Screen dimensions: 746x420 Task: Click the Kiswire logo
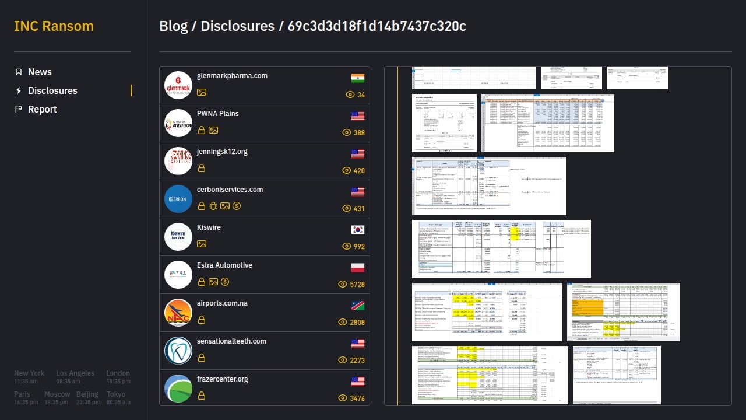(x=178, y=237)
